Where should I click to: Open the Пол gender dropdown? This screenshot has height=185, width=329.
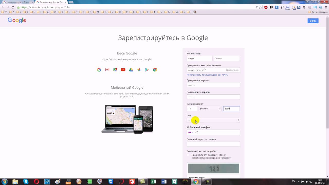213,120
